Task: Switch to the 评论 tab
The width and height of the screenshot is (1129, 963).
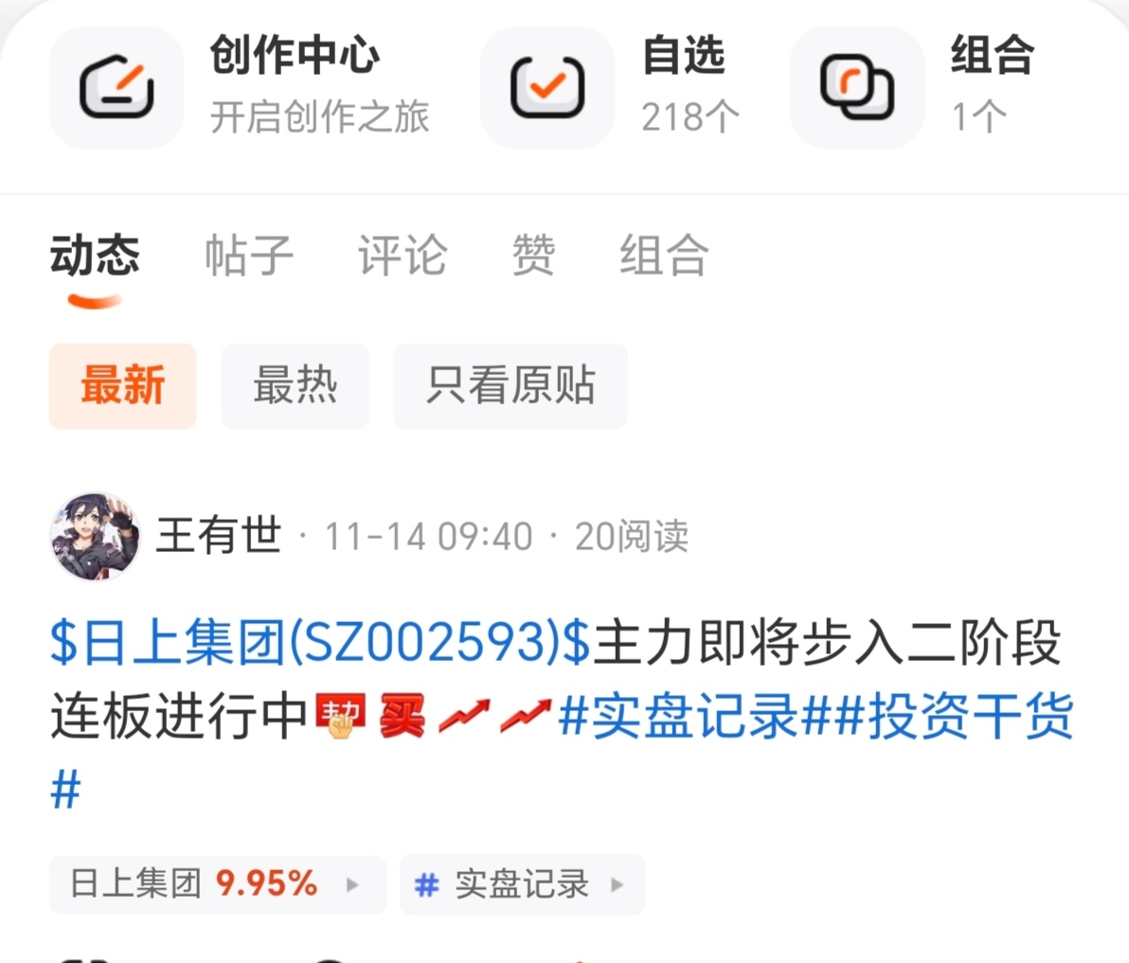Action: click(x=403, y=256)
